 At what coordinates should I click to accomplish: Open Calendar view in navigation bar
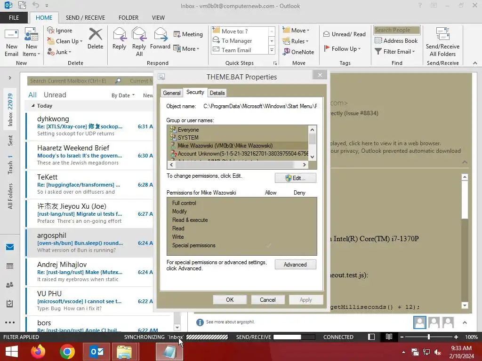tap(10, 266)
